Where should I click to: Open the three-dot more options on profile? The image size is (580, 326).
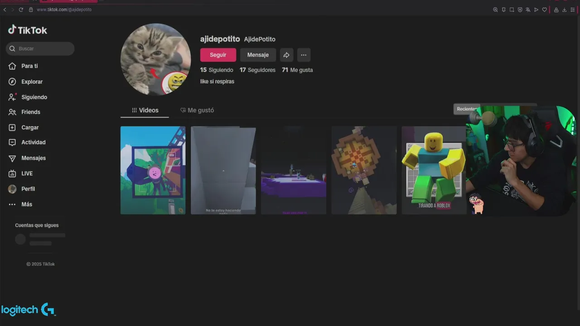tap(304, 55)
